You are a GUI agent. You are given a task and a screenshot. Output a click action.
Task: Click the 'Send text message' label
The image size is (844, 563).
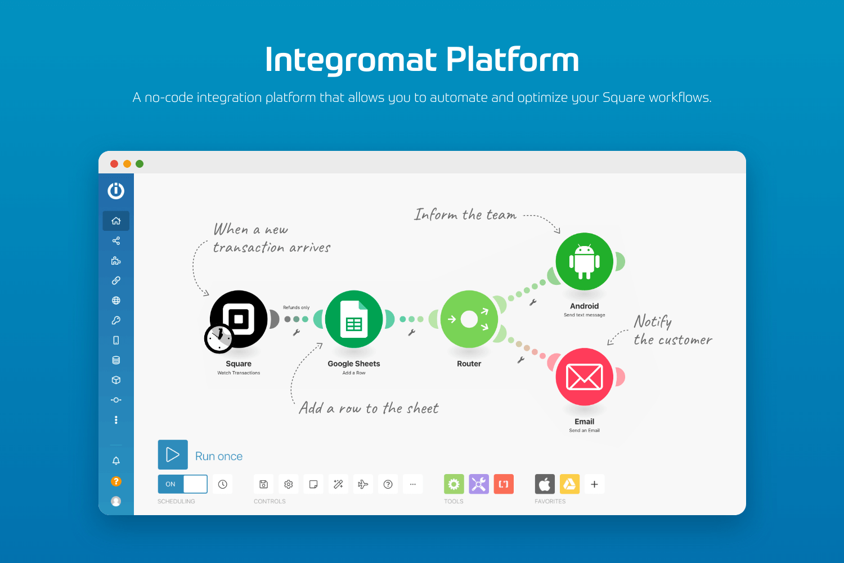[x=585, y=315]
